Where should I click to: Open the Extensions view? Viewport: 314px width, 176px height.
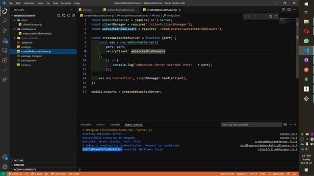[x=5, y=60]
